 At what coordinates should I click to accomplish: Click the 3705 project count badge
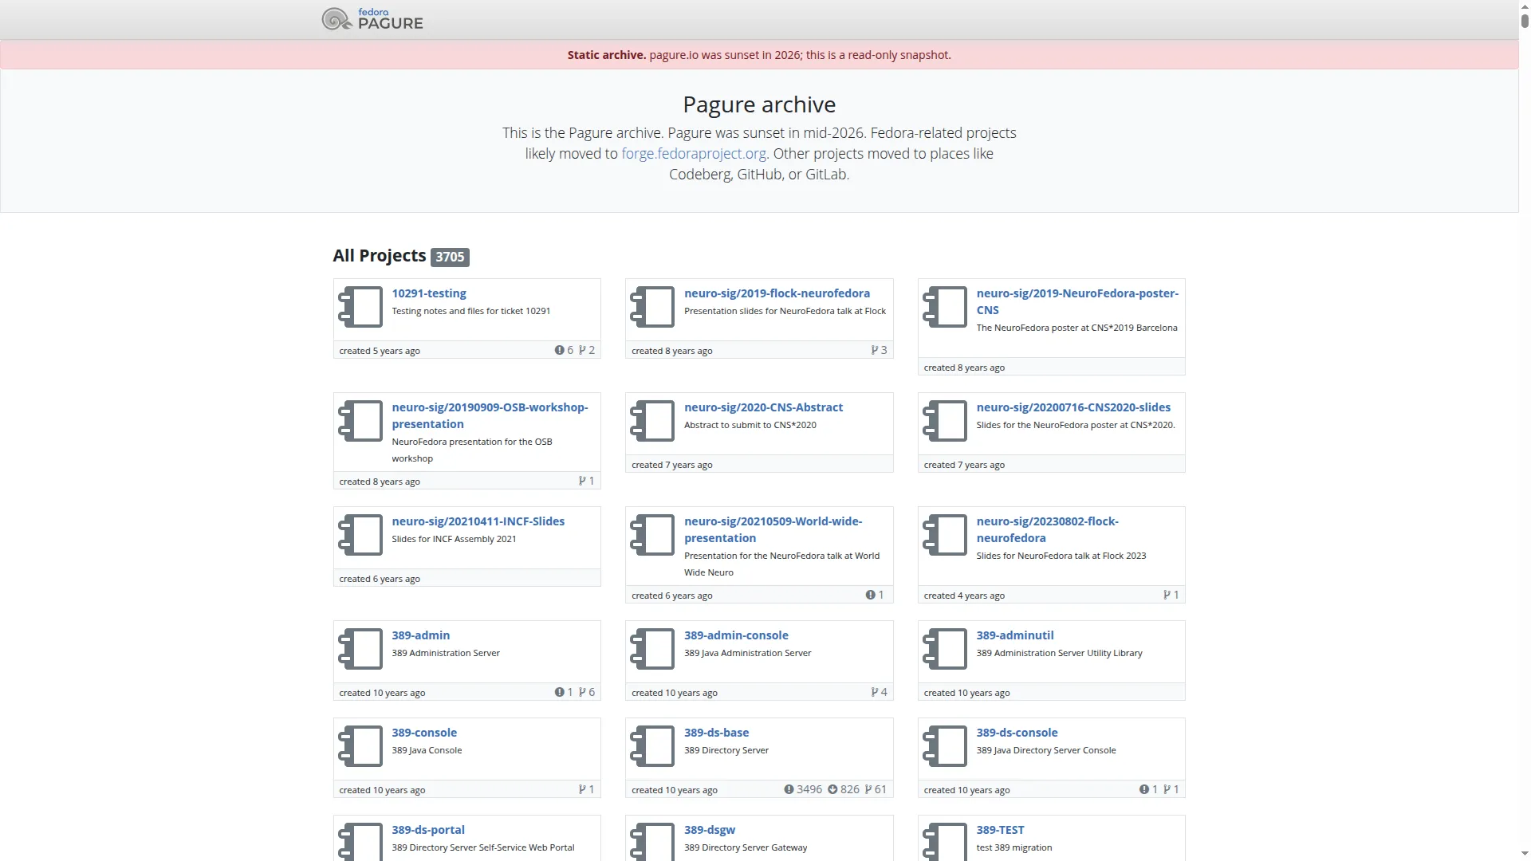coord(450,257)
